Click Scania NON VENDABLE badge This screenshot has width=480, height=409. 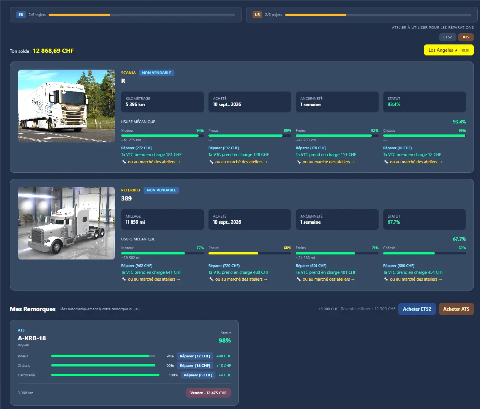click(156, 73)
